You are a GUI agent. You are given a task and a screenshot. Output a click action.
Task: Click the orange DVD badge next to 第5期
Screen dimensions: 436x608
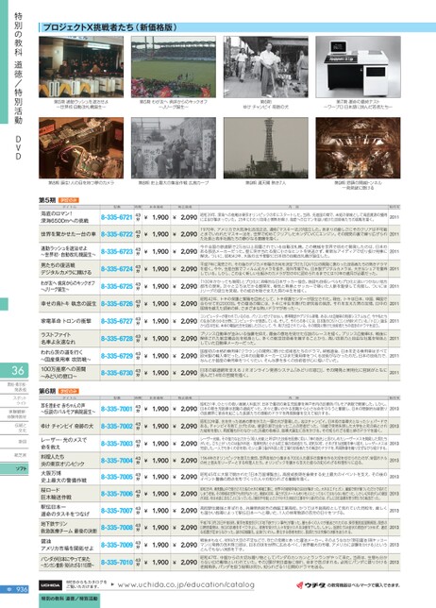69,200
